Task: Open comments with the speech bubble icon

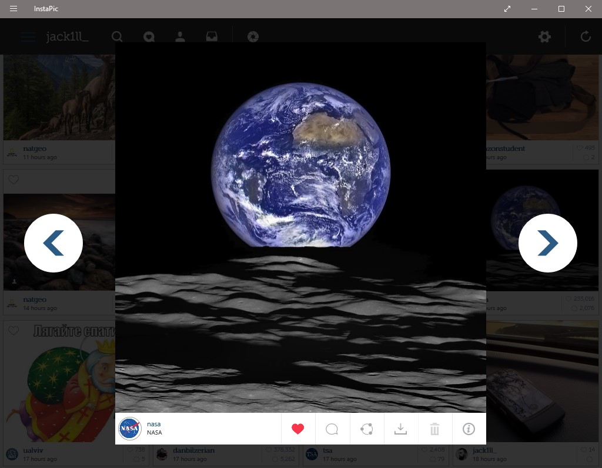Action: click(332, 429)
